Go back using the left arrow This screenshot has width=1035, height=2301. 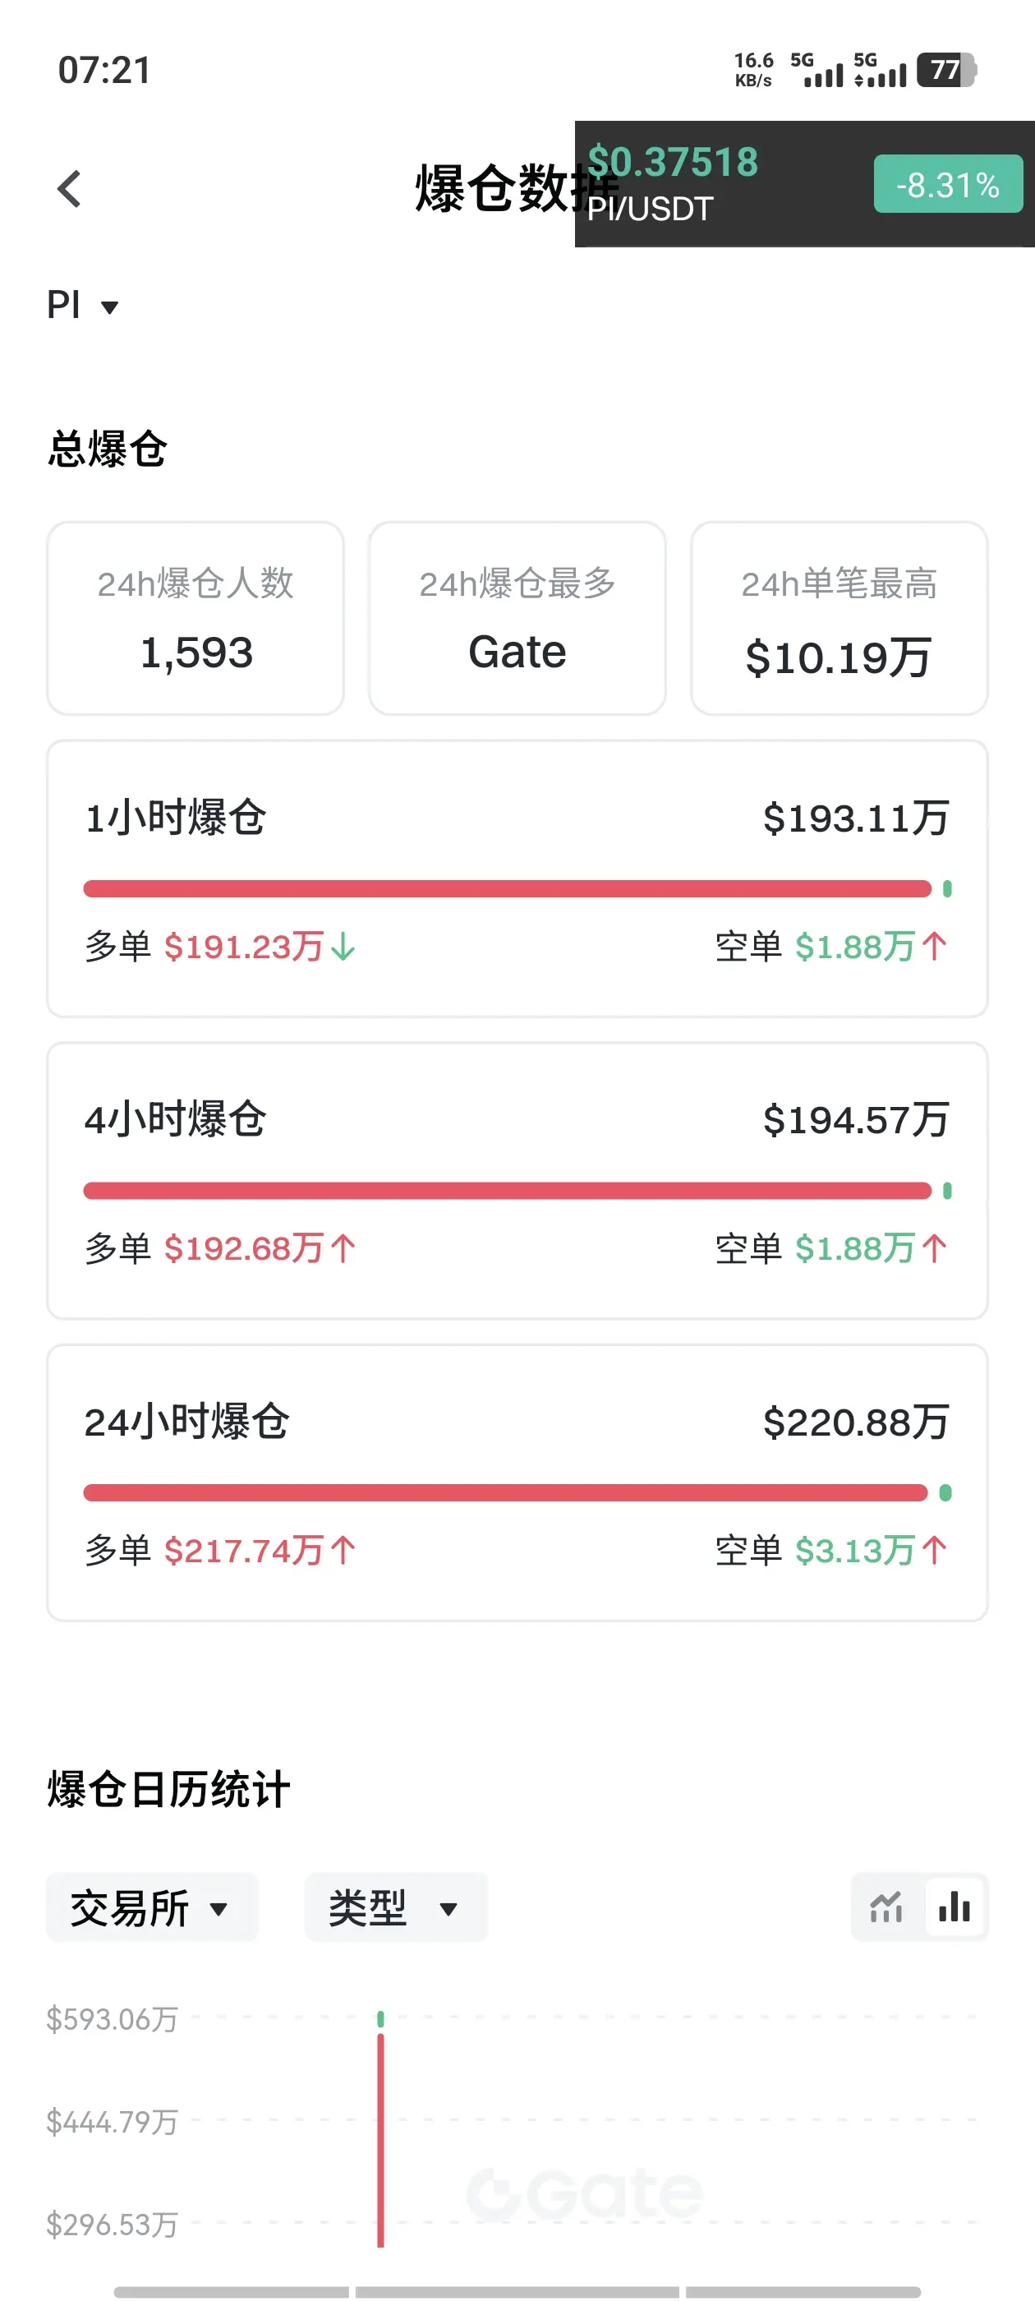pos(69,188)
